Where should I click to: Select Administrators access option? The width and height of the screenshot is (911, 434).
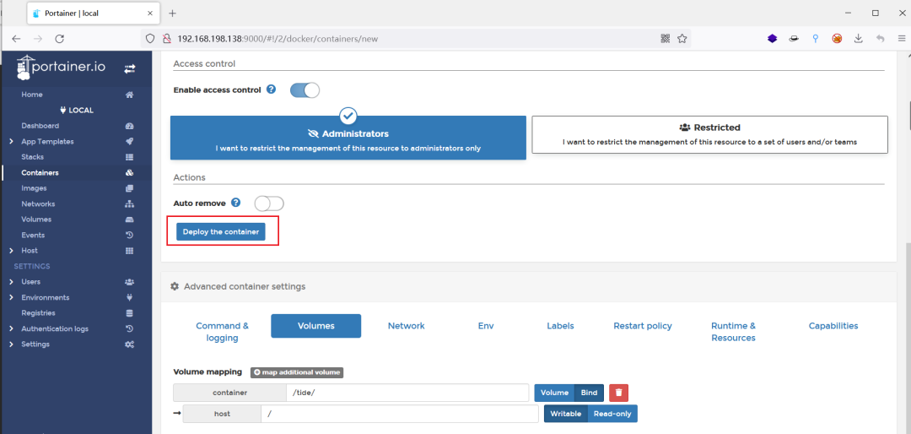tap(348, 138)
